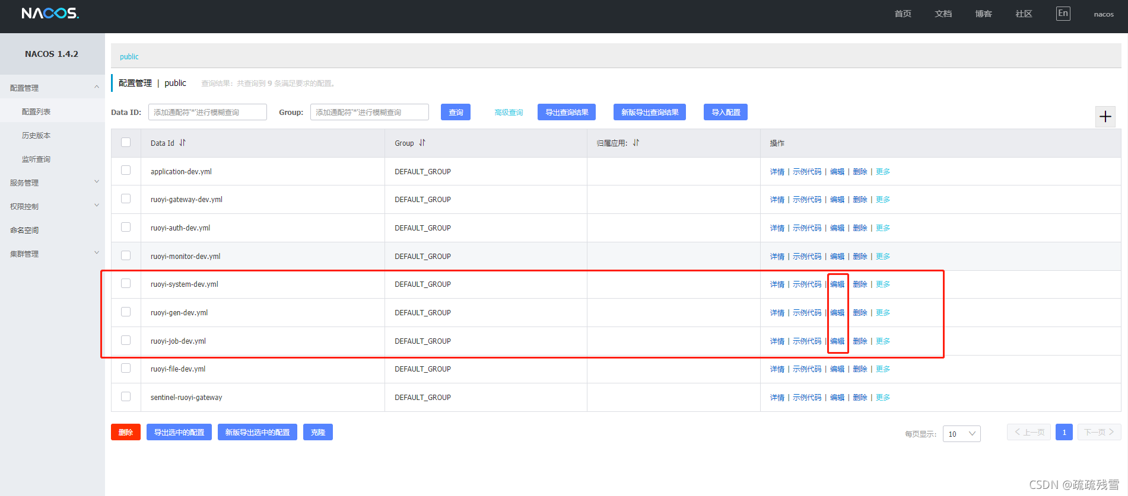Focus the Group search field

point(370,112)
